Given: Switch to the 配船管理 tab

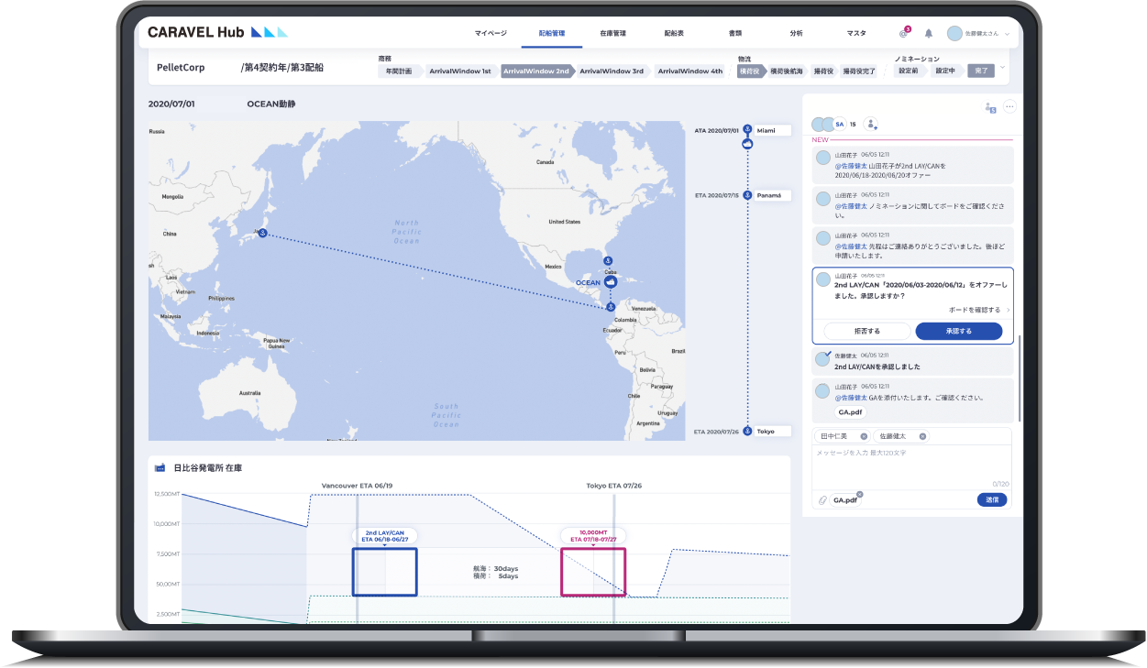Looking at the screenshot, I should tap(552, 33).
